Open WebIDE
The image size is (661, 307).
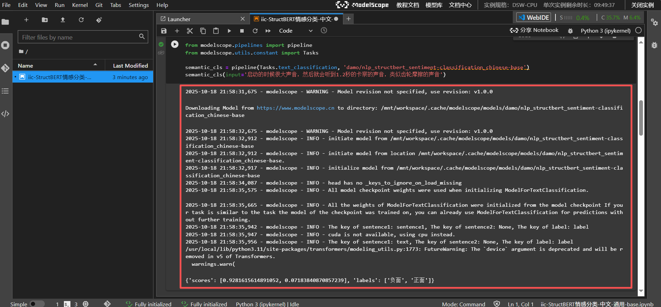[x=534, y=17]
